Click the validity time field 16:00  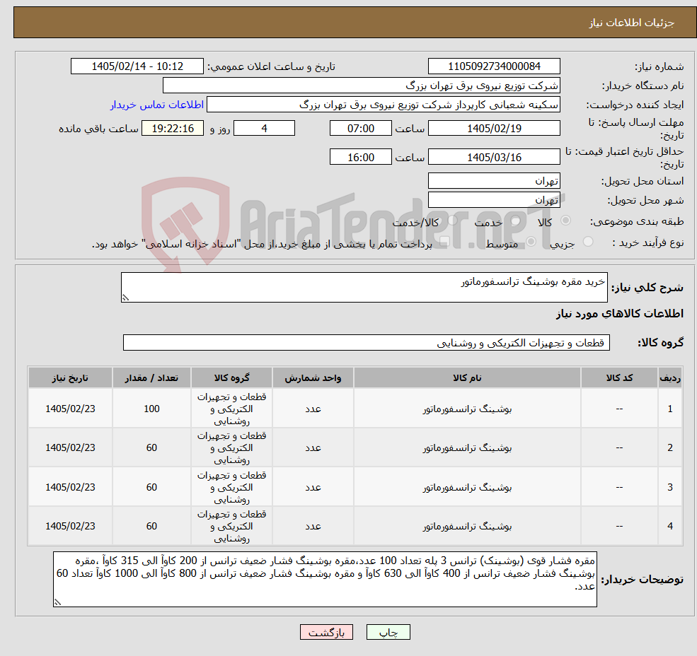click(360, 157)
